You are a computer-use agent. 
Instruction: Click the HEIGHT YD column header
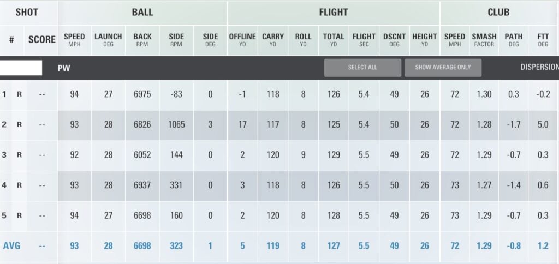[425, 40]
